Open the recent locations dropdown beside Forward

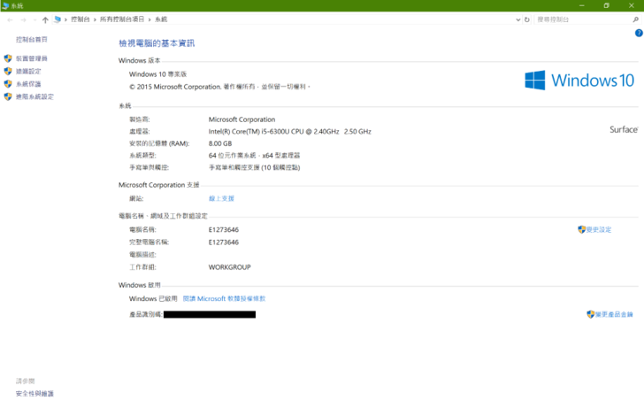[34, 19]
